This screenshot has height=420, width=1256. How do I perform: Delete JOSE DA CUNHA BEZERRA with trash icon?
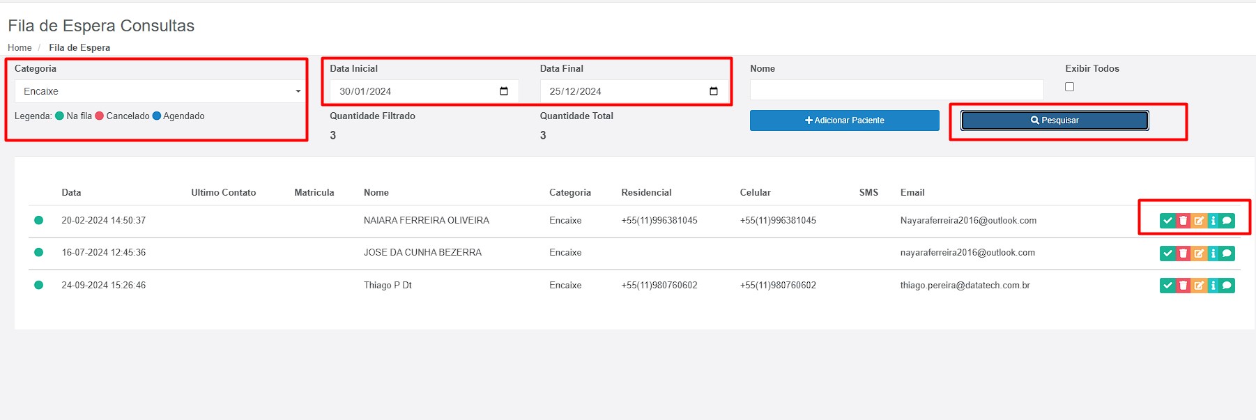coord(1183,254)
